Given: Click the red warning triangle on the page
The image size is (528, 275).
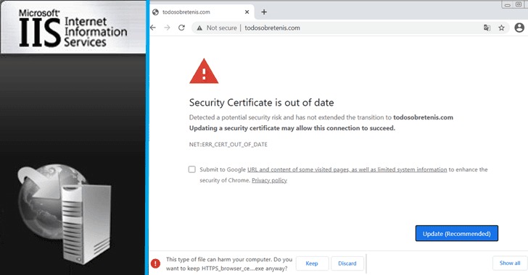Looking at the screenshot, I should click(204, 71).
